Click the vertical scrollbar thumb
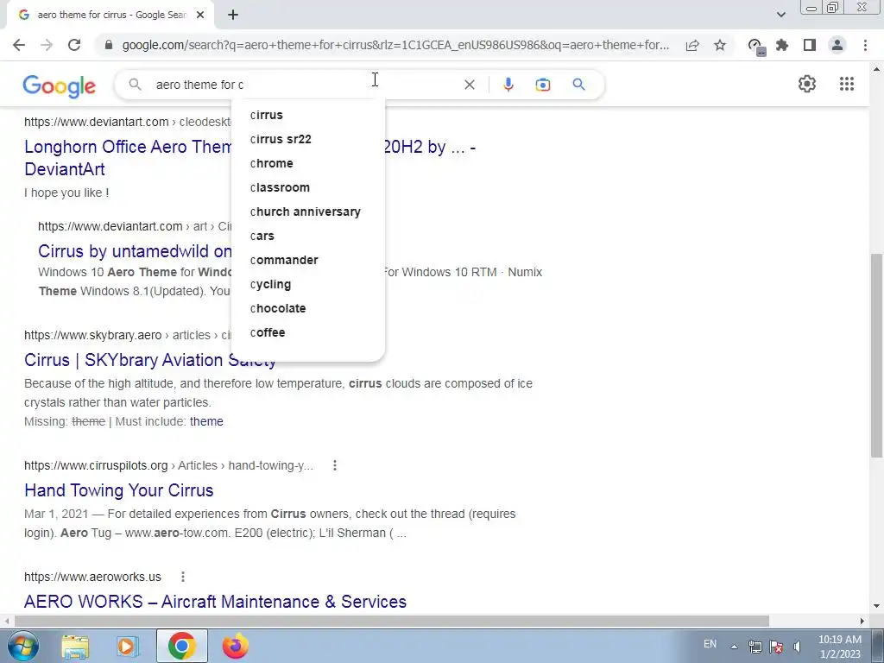Screen dimensions: 884x663 [876, 355]
